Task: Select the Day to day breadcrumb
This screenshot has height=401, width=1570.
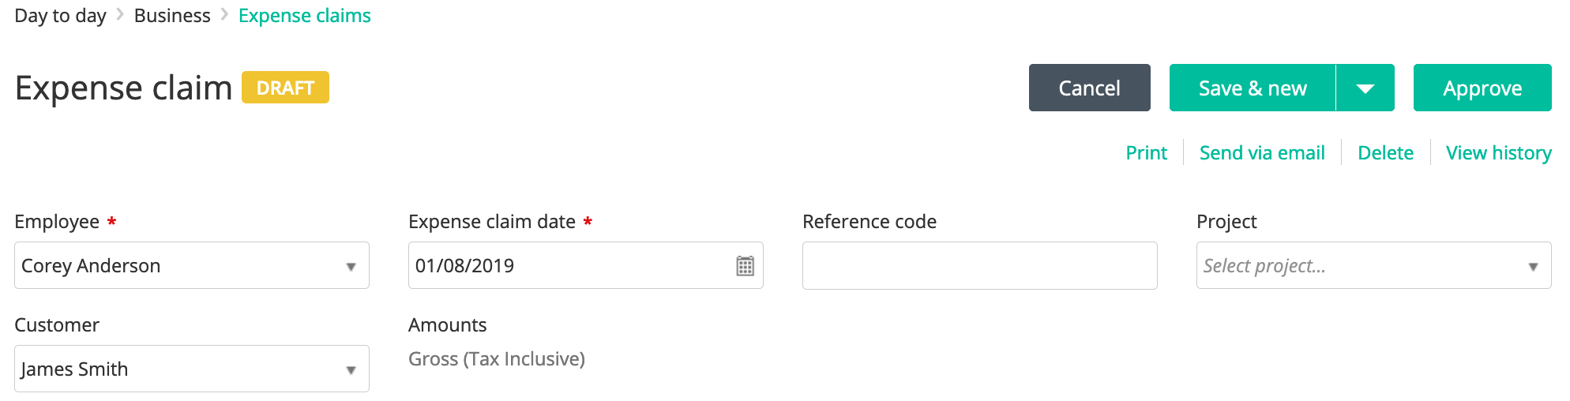Action: pyautogui.click(x=60, y=16)
